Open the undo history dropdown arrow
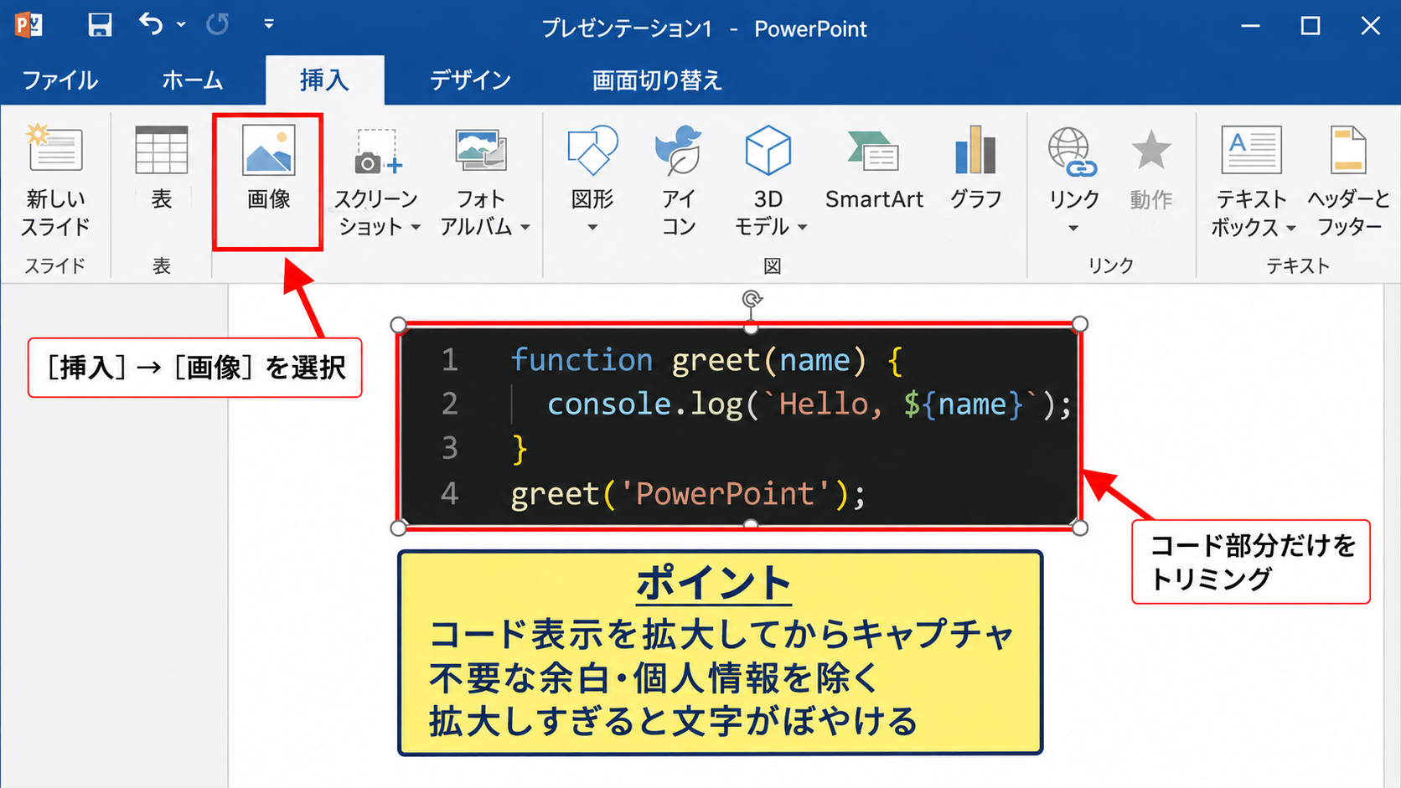Image resolution: width=1401 pixels, height=788 pixels. pyautogui.click(x=181, y=25)
